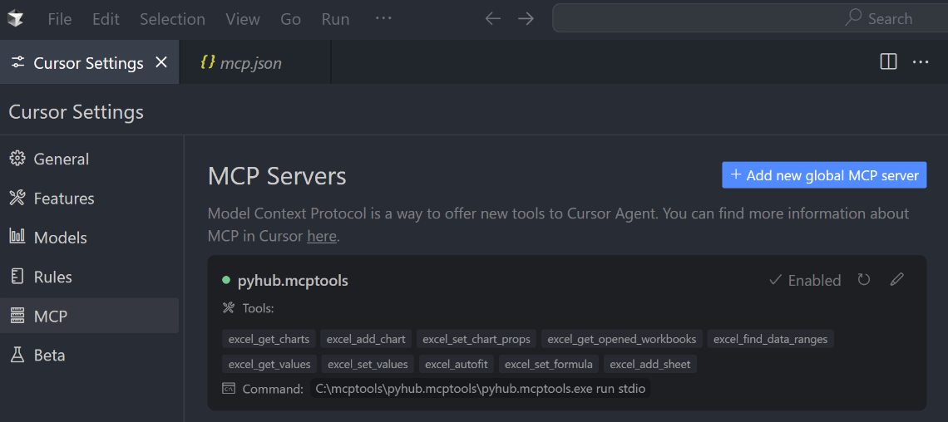Go to the Beta settings section
Image resolution: width=948 pixels, height=422 pixels.
pos(49,355)
